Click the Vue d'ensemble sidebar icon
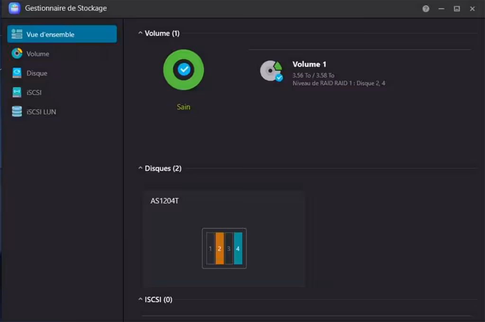The width and height of the screenshot is (485, 322). (17, 34)
